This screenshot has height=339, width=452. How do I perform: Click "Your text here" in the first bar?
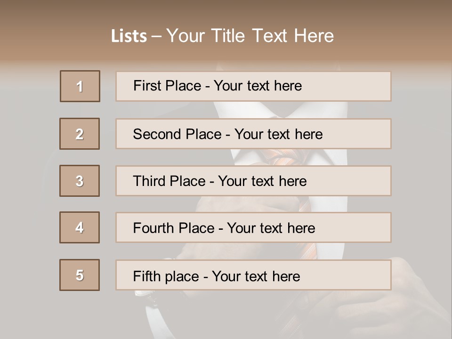(258, 86)
